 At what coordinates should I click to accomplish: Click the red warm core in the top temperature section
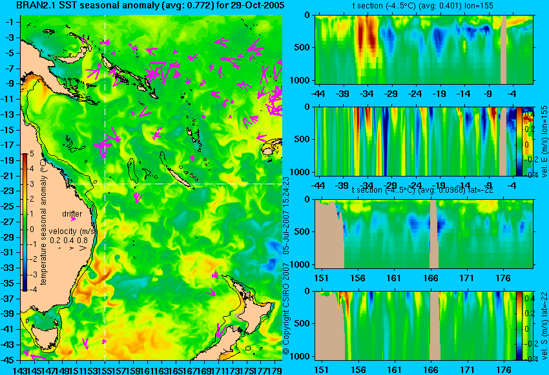point(367,35)
